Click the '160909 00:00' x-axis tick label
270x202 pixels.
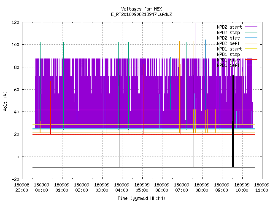click(x=41, y=187)
